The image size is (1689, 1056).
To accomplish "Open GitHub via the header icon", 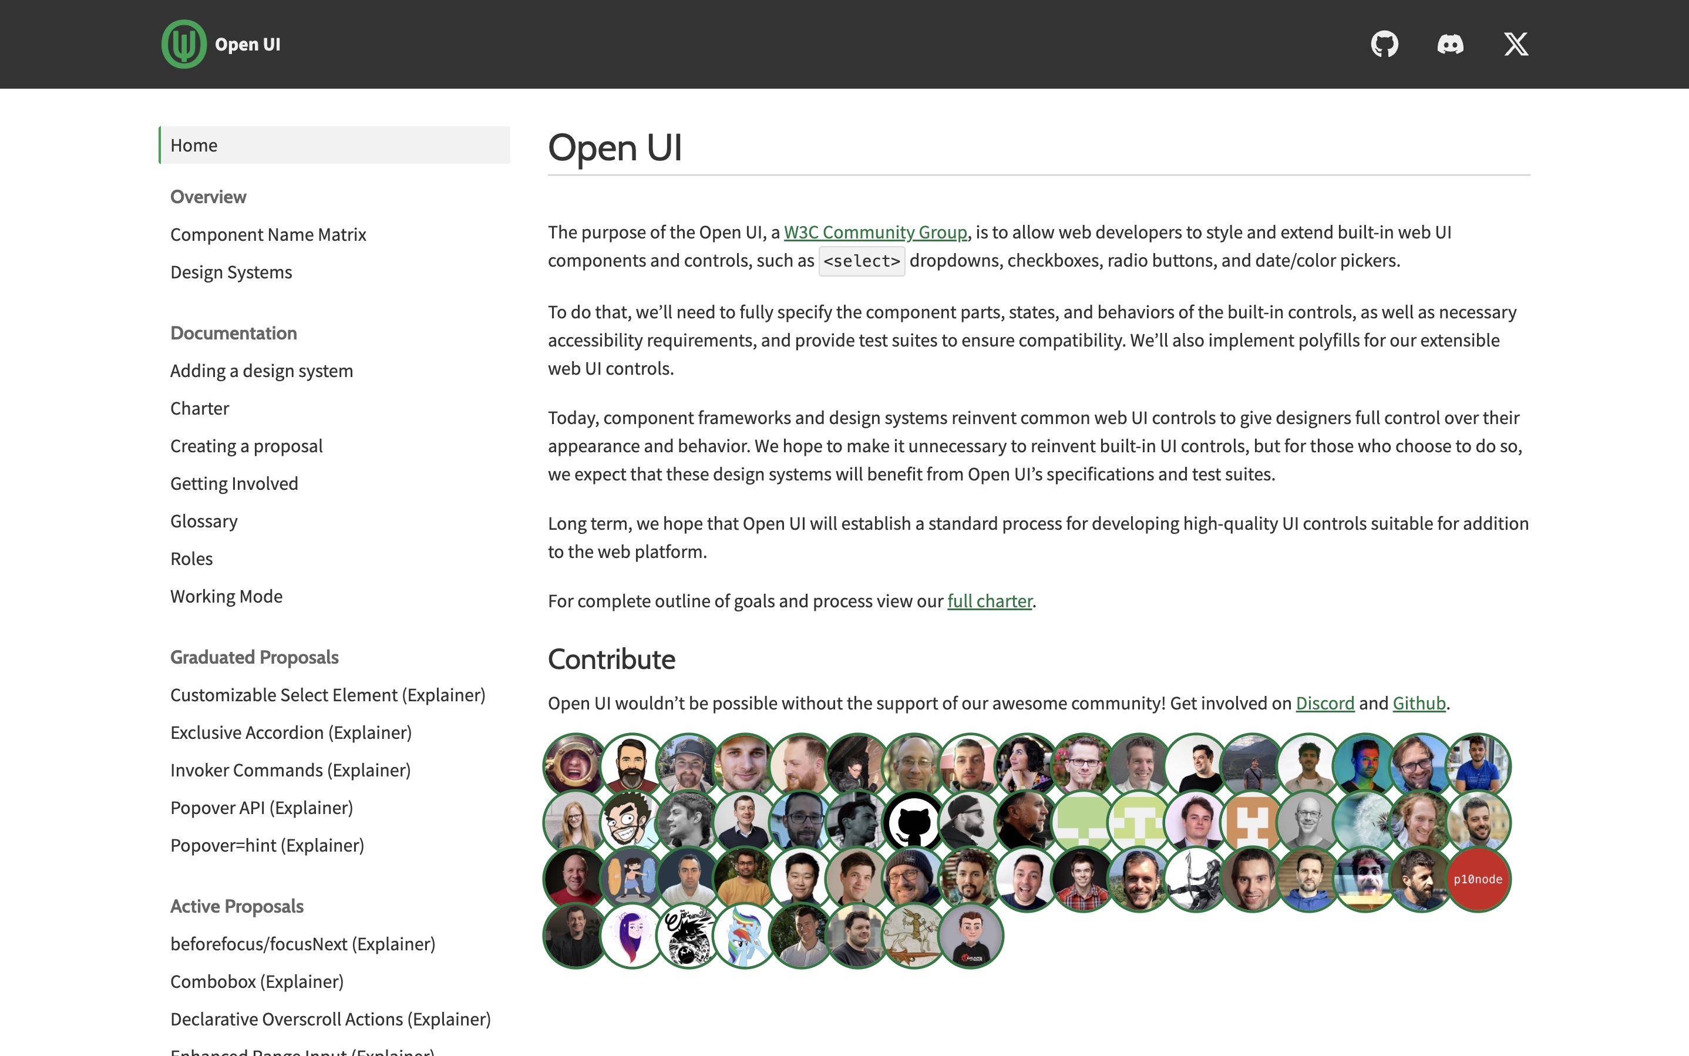I will pyautogui.click(x=1385, y=44).
